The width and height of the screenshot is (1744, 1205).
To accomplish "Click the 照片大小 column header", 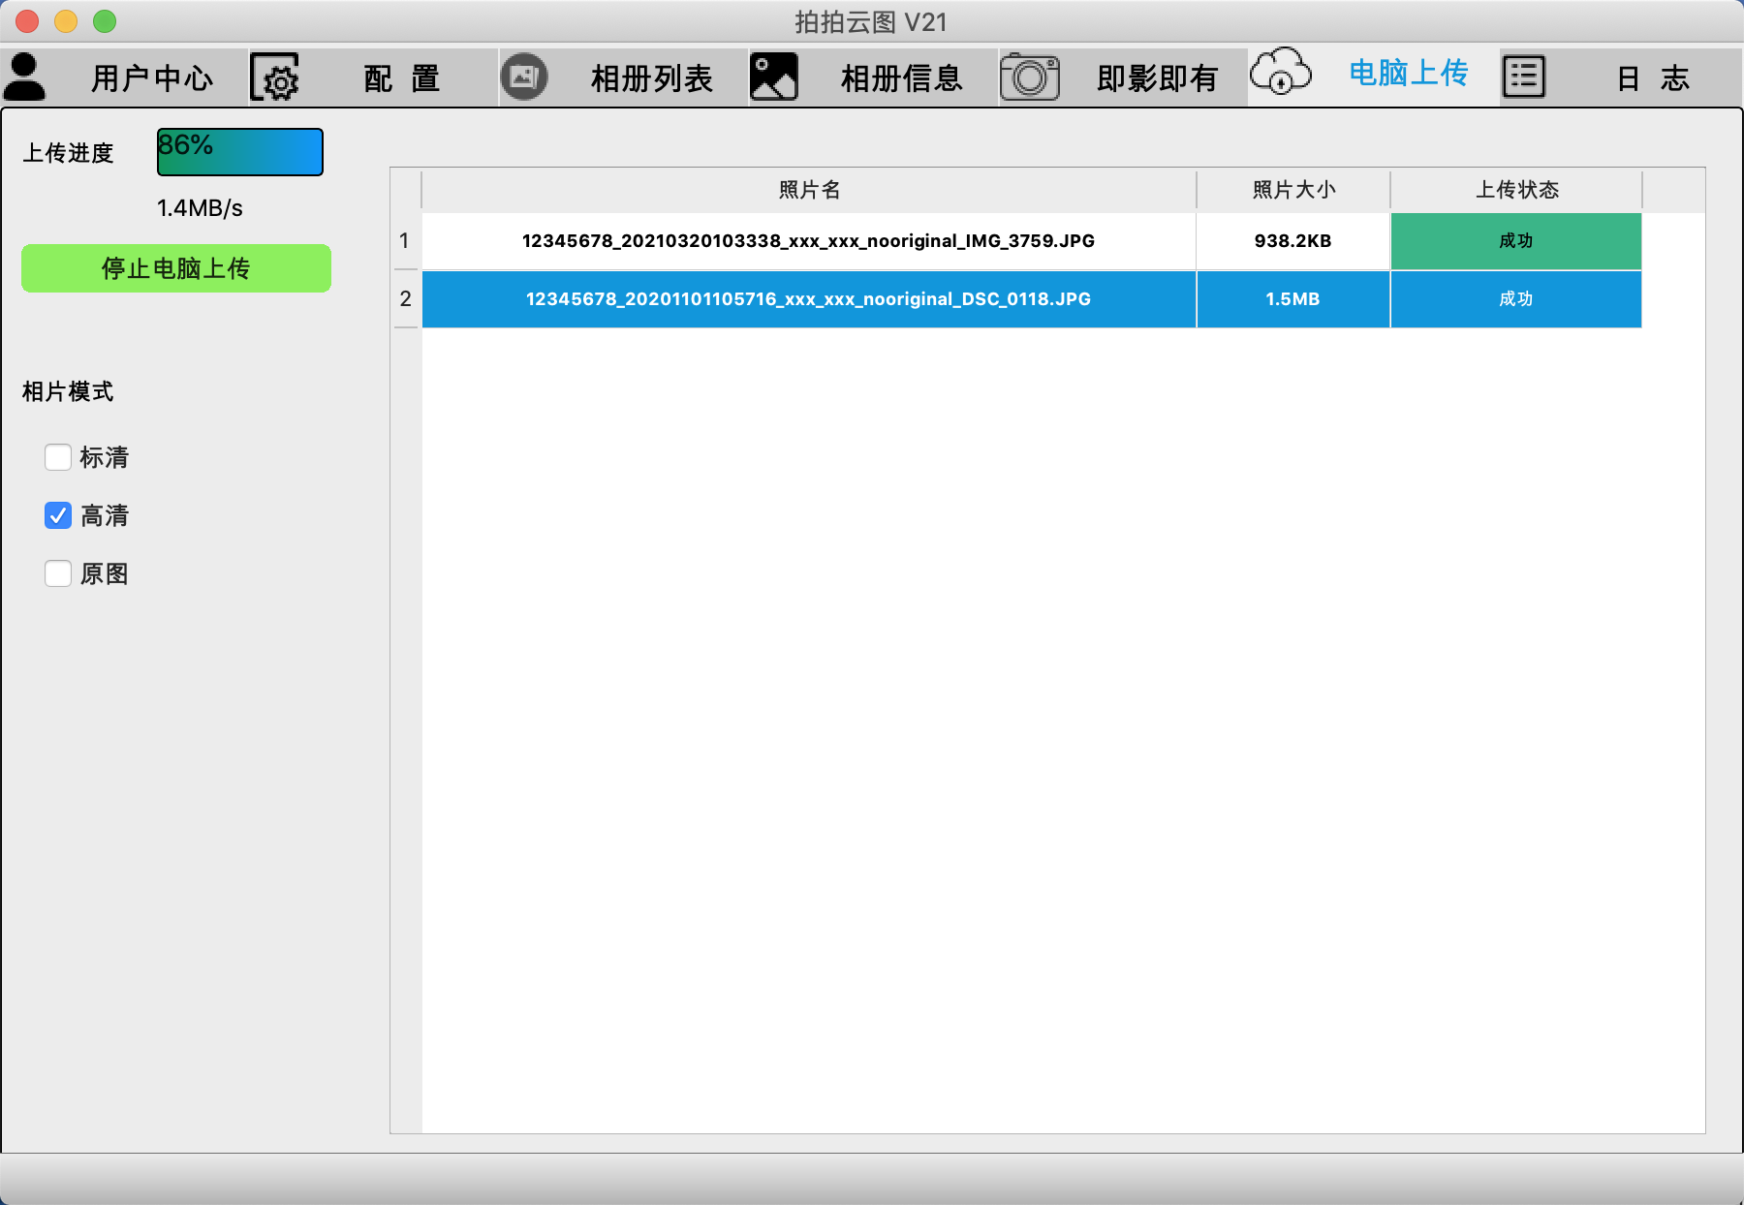I will (1293, 190).
